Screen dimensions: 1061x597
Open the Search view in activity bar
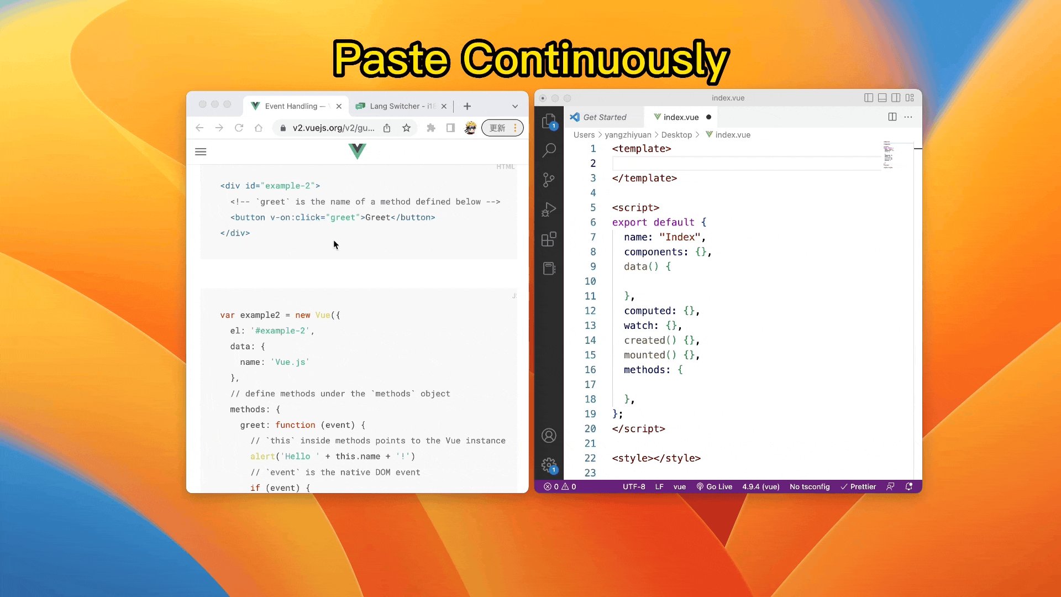click(549, 150)
